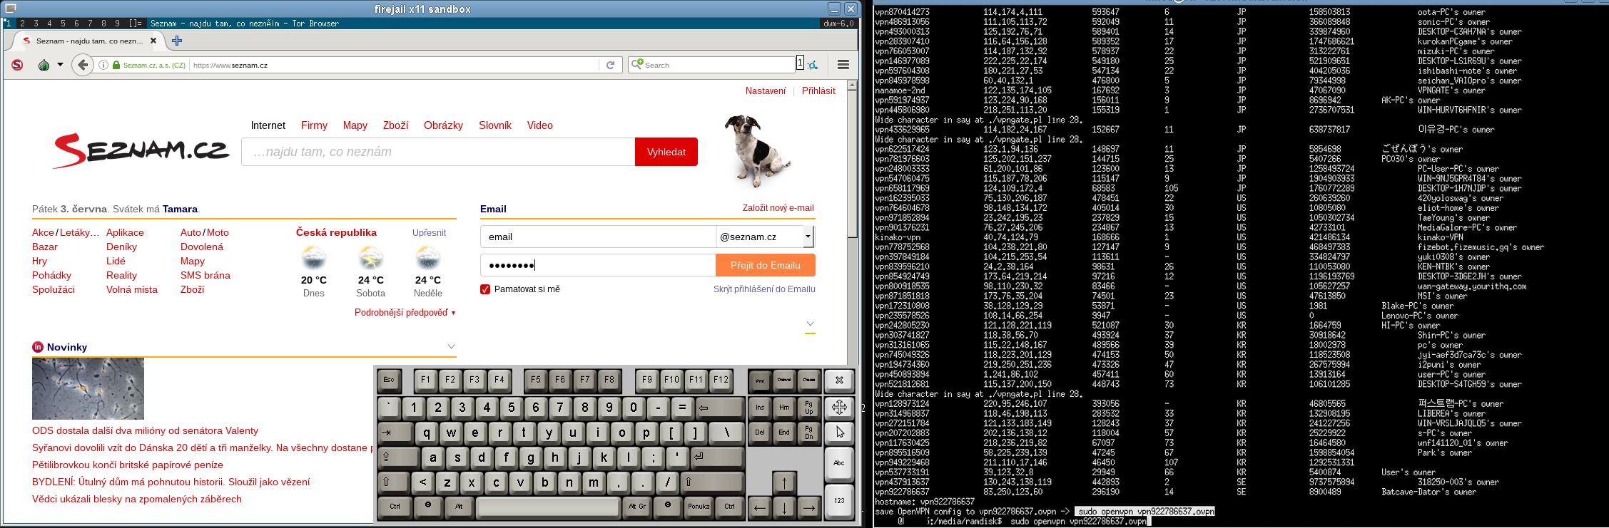Image resolution: width=1609 pixels, height=528 pixels.
Task: Open a new tab with the plus icon
Action: 177,41
